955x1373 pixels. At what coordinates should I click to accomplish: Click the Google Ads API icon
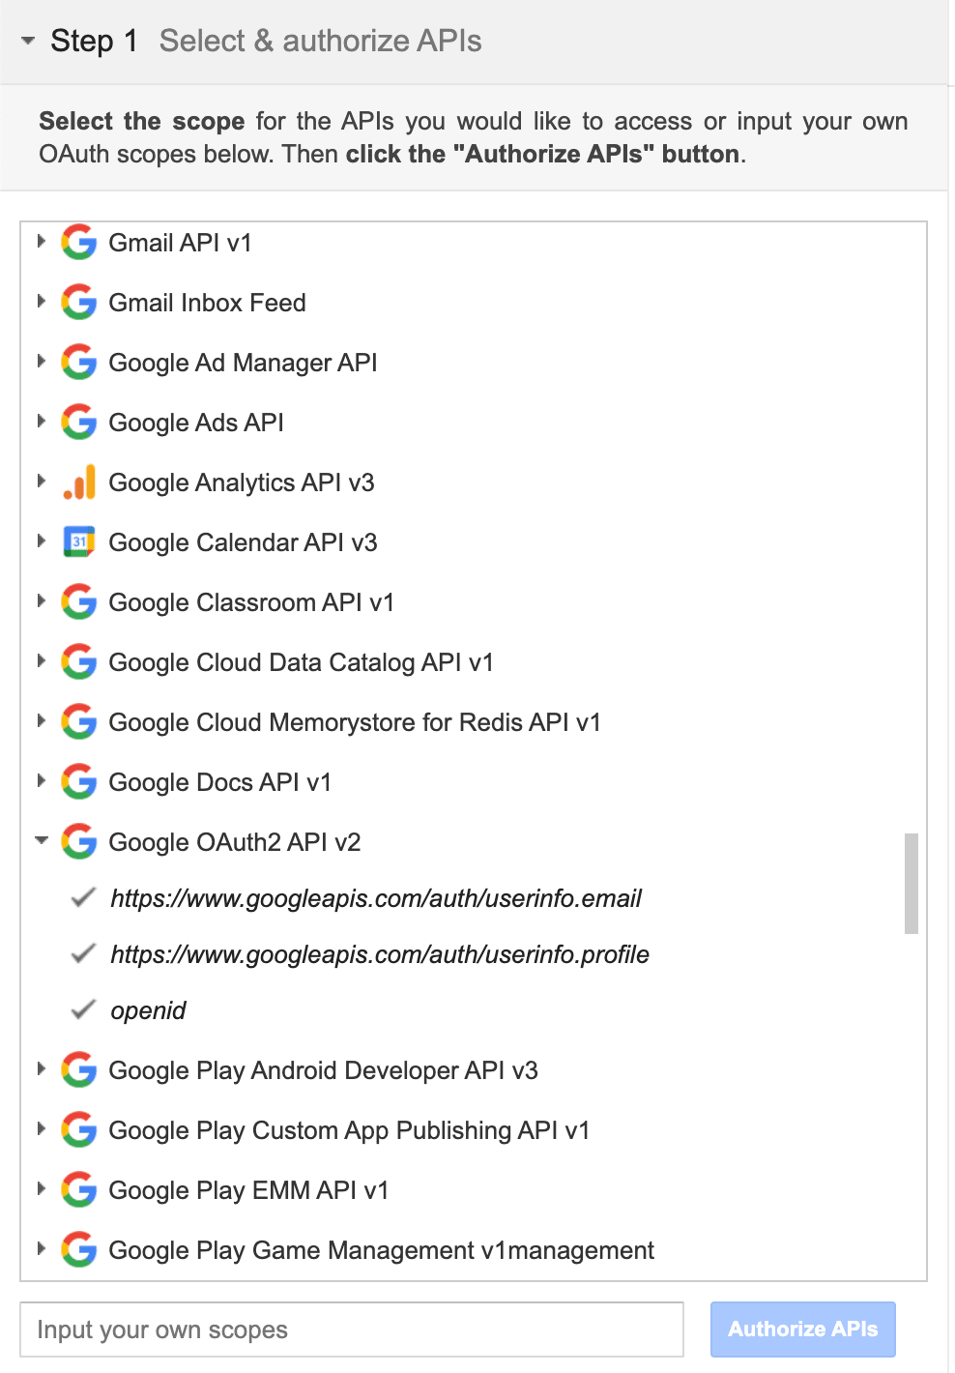79,423
